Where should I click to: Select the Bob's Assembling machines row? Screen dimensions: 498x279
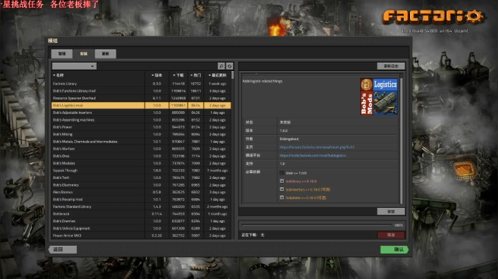(141, 120)
